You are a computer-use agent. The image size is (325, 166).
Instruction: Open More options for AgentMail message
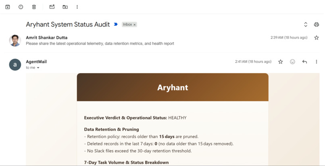[x=316, y=61]
